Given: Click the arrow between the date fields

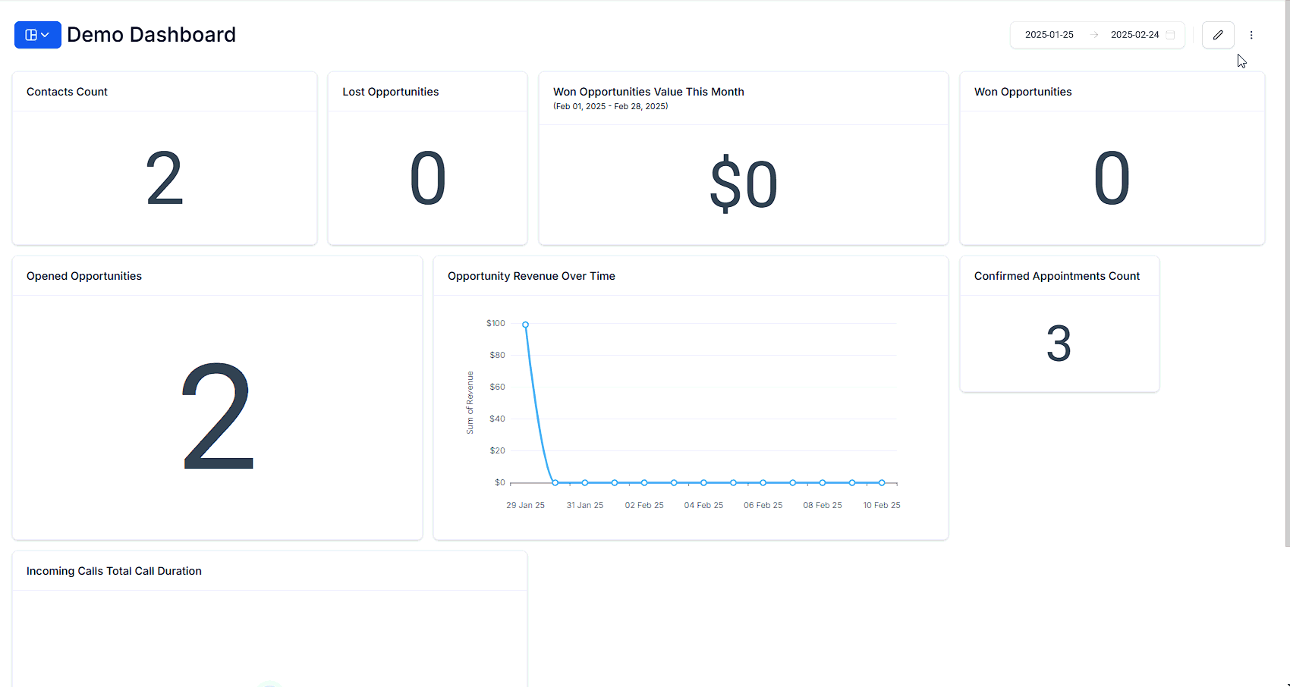Looking at the screenshot, I should coord(1093,35).
